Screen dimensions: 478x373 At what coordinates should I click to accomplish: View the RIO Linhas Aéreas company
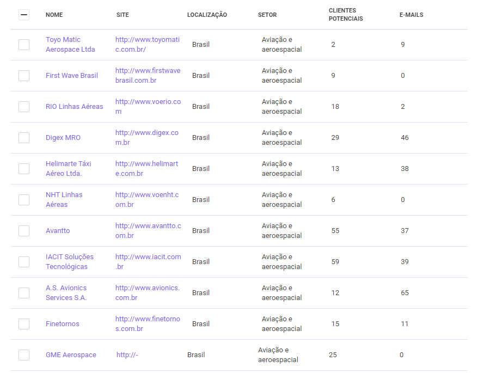pos(75,107)
